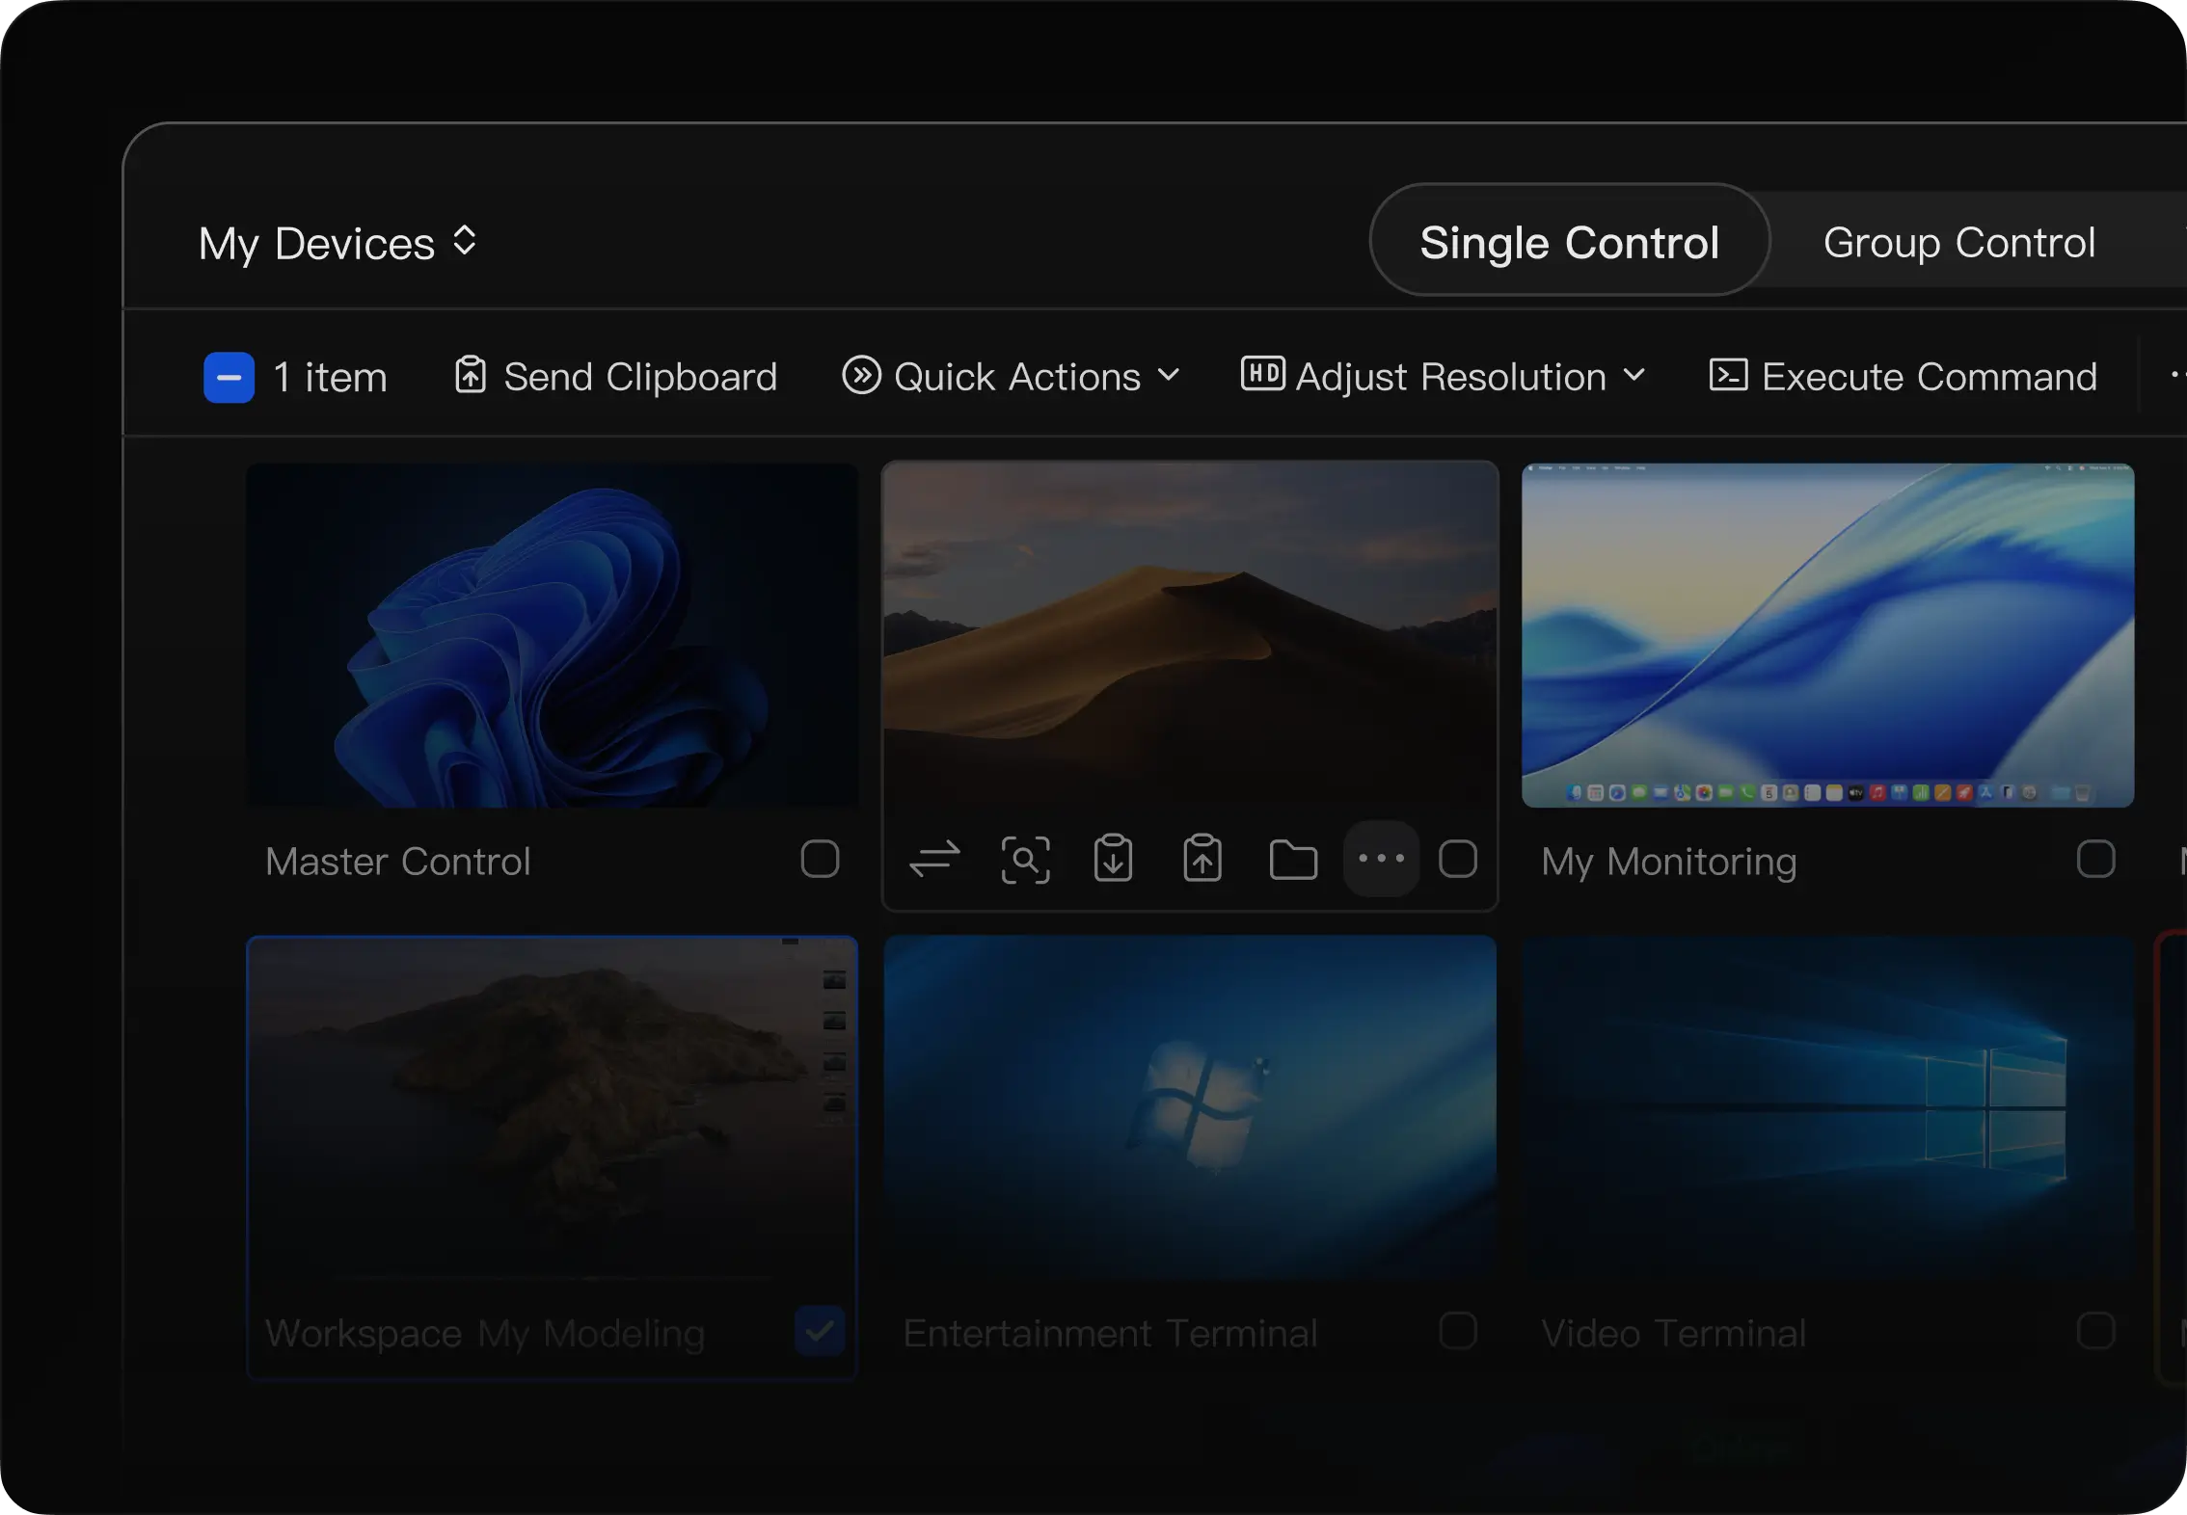Click the Send Clipboard button
2187x1515 pixels.
tap(615, 377)
